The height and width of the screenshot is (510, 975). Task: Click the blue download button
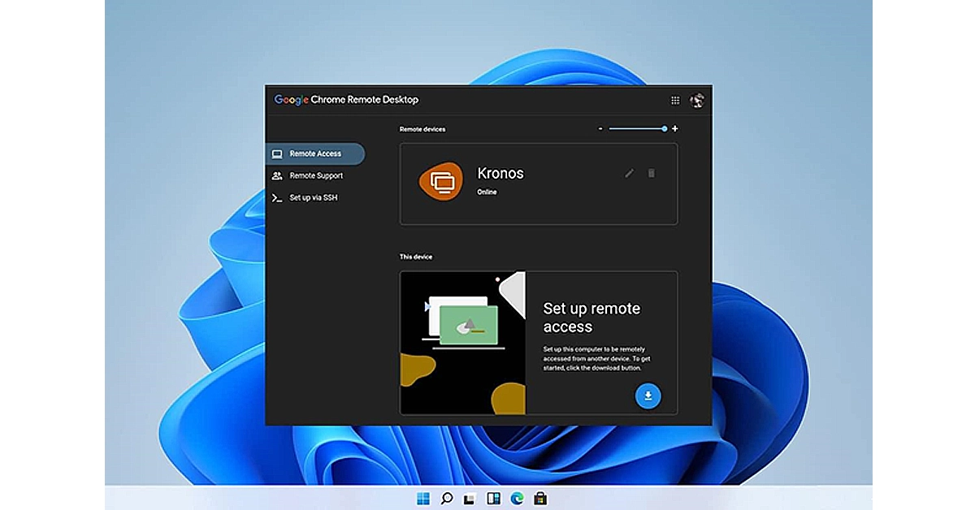(648, 395)
